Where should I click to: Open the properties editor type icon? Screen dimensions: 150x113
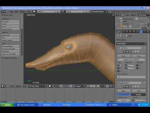tap(118, 32)
